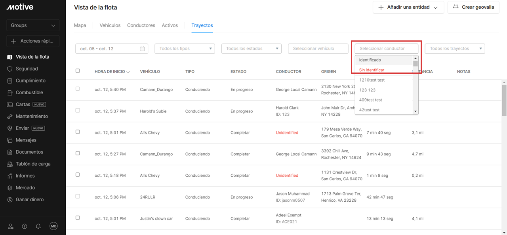Select the Trayectos tab
The width and height of the screenshot is (507, 235).
(x=202, y=25)
